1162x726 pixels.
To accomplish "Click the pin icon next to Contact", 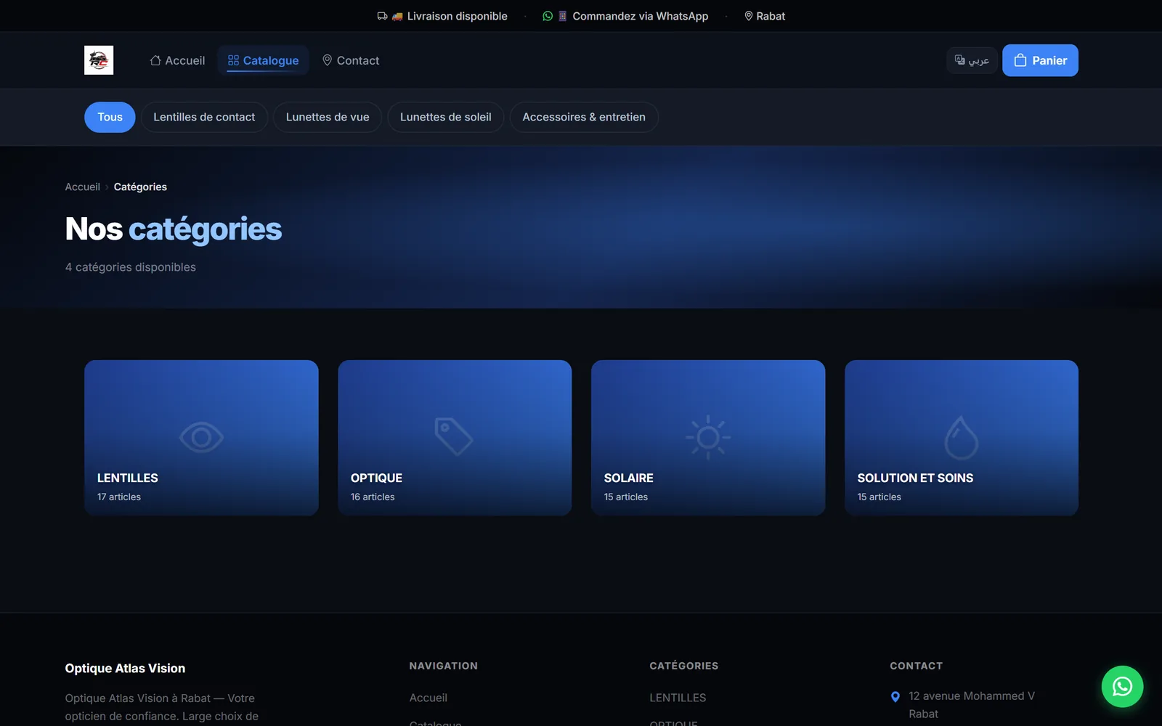I will tap(327, 60).
